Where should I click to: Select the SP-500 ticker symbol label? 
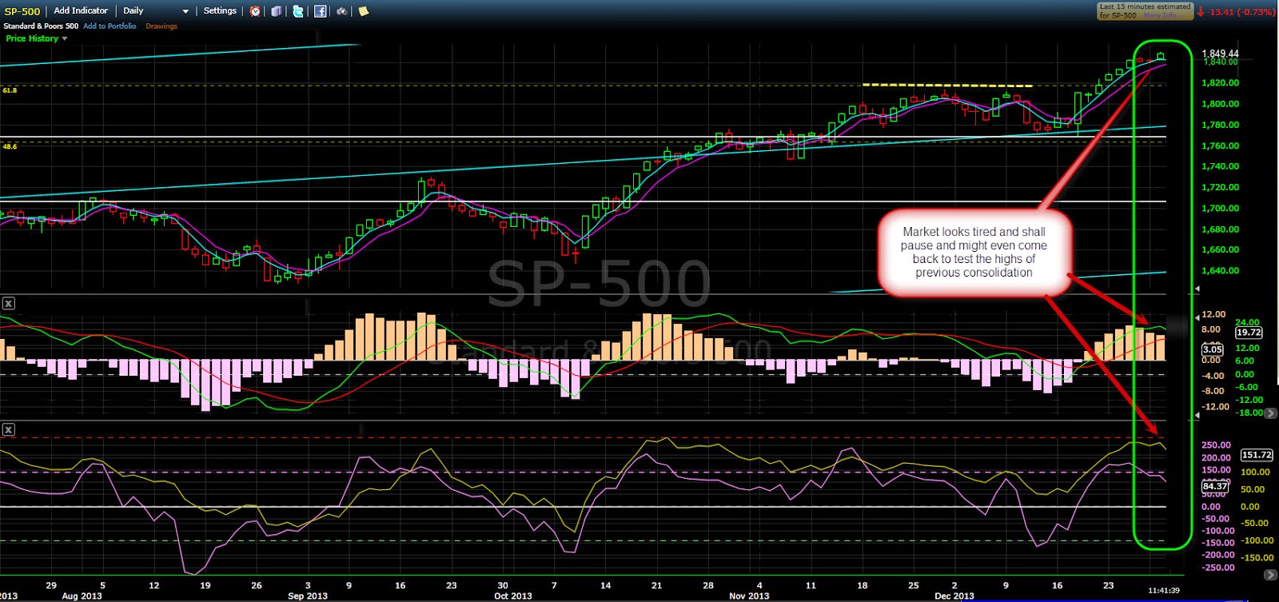22,11
